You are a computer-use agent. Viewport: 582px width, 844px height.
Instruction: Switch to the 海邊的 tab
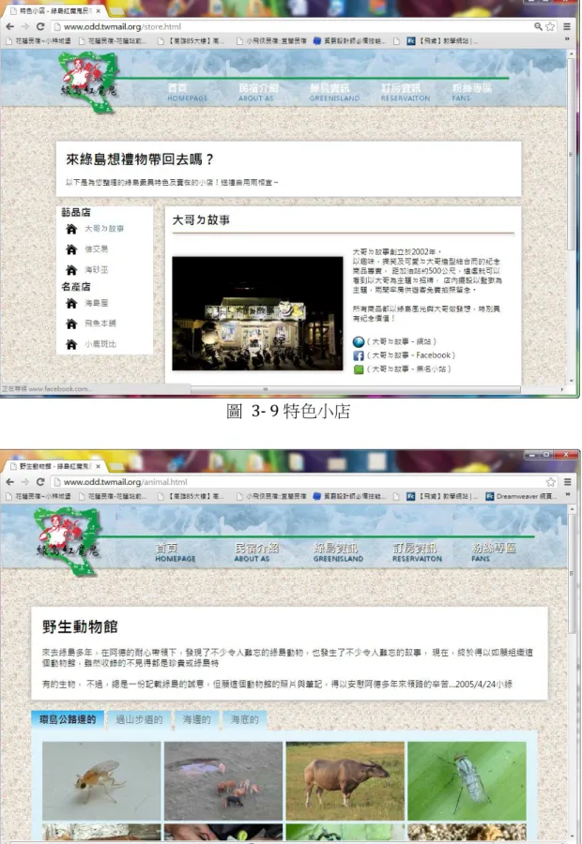[x=196, y=719]
